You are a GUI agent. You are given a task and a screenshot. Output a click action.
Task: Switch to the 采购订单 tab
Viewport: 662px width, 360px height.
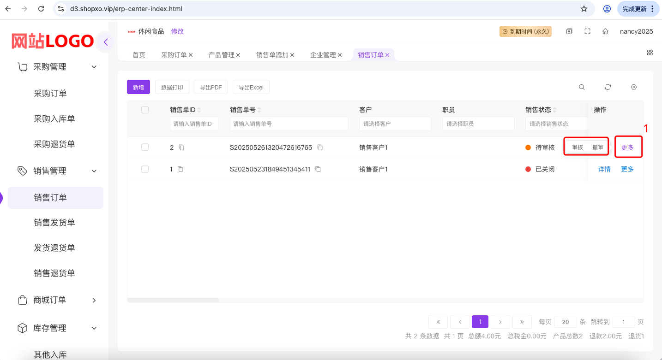tap(174, 55)
